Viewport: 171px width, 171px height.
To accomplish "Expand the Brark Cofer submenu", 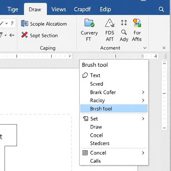I will click(x=143, y=92).
